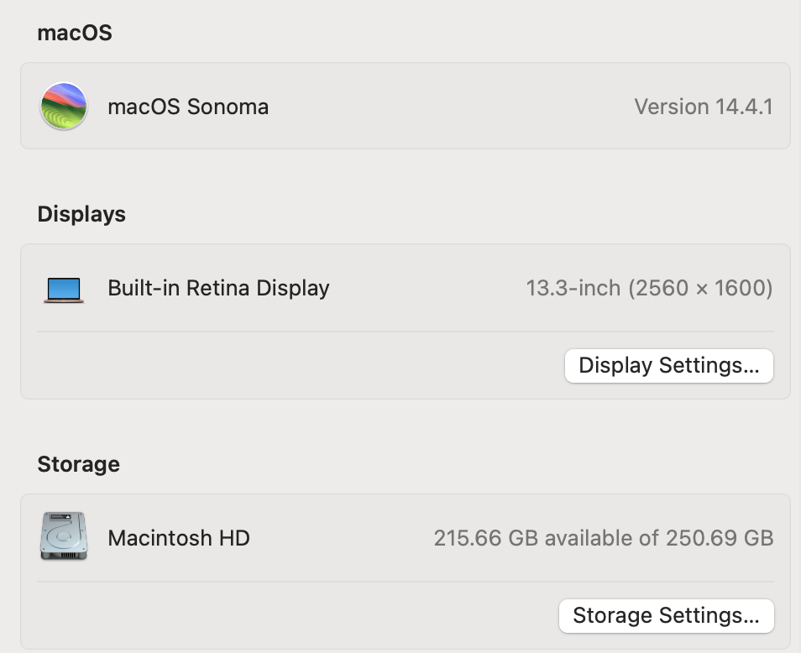Select the Built-in Retina Display label
Image resolution: width=801 pixels, height=653 pixels.
point(218,288)
